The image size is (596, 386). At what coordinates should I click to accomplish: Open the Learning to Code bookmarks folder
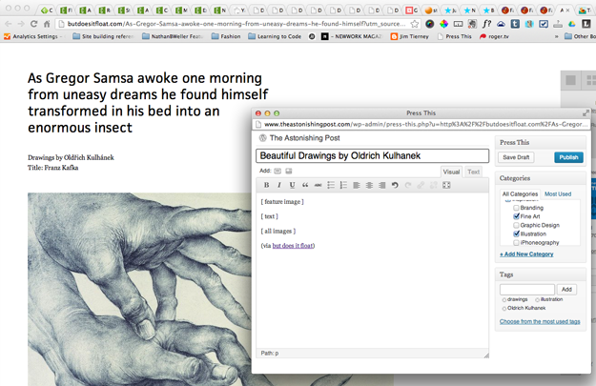[x=275, y=36]
